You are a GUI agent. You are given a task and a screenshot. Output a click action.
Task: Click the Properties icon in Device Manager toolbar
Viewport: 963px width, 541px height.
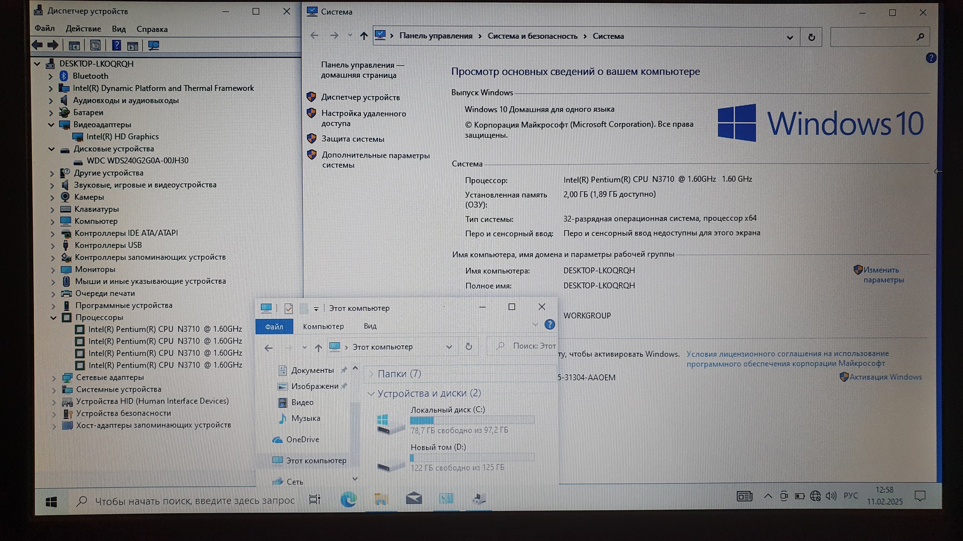[95, 46]
